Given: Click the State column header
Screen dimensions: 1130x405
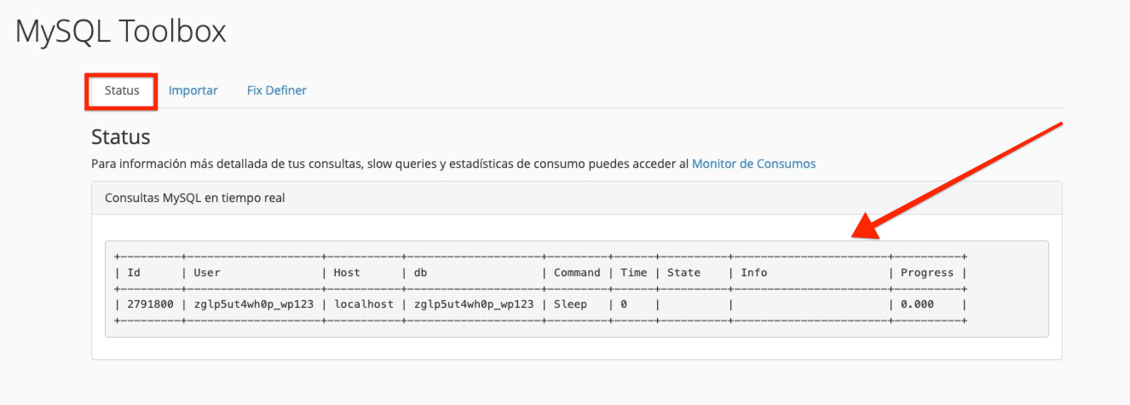Looking at the screenshot, I should pyautogui.click(x=683, y=273).
